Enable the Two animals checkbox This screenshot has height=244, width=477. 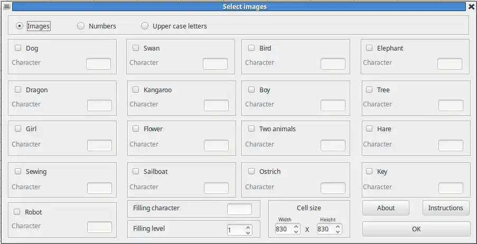(251, 129)
